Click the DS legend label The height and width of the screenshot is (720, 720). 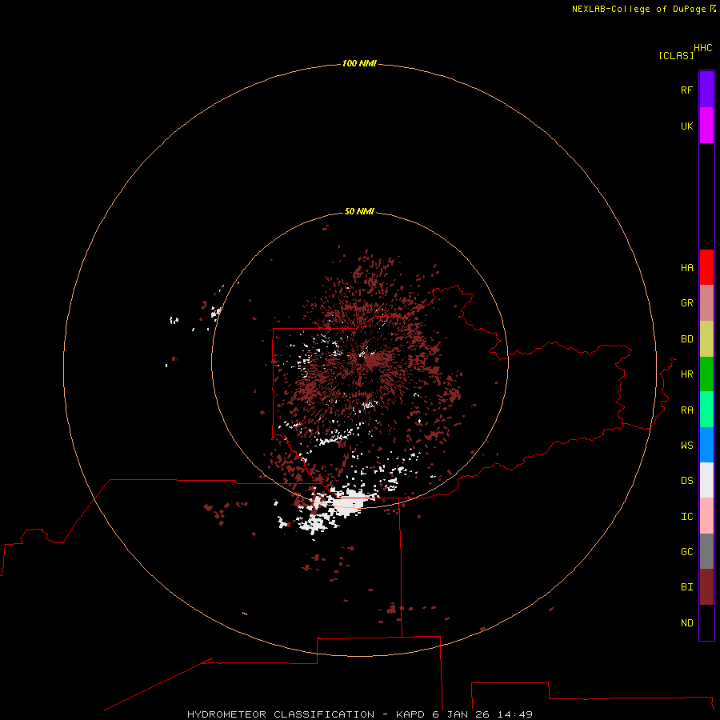click(686, 481)
